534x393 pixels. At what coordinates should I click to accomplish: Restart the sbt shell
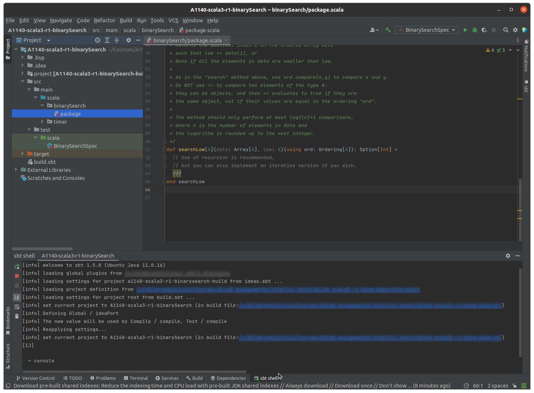pos(17,267)
